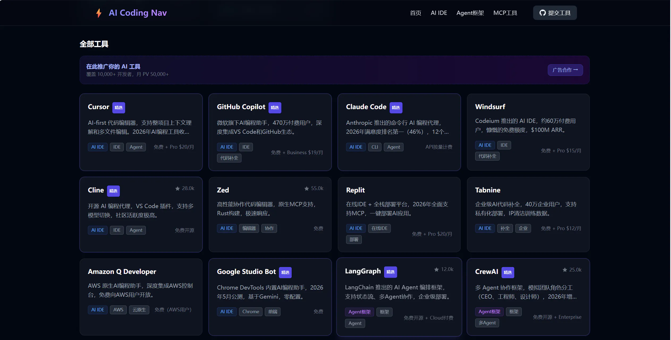671x340 pixels.
Task: Click the API按量计费 pricing text
Action: pos(439,147)
